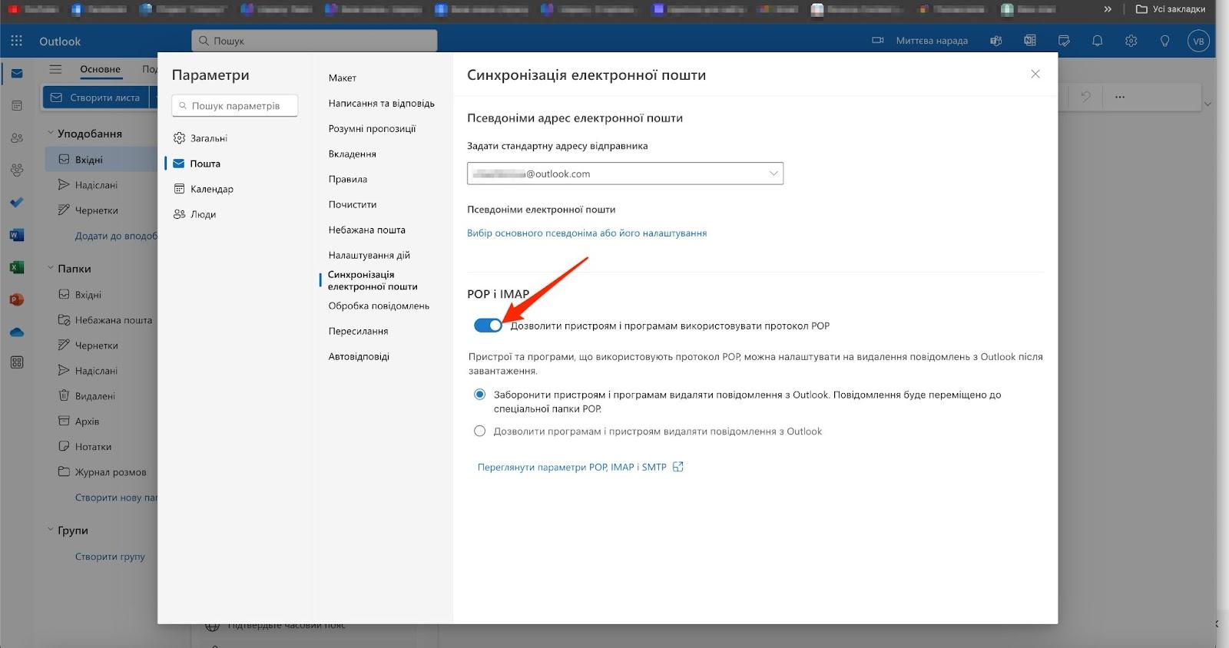Open Правила settings
This screenshot has width=1229, height=648.
click(348, 179)
